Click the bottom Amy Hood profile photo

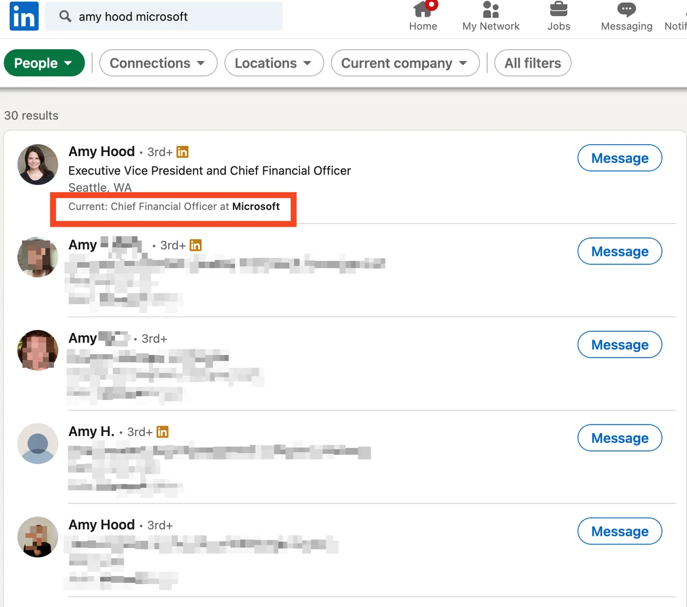pos(38,537)
